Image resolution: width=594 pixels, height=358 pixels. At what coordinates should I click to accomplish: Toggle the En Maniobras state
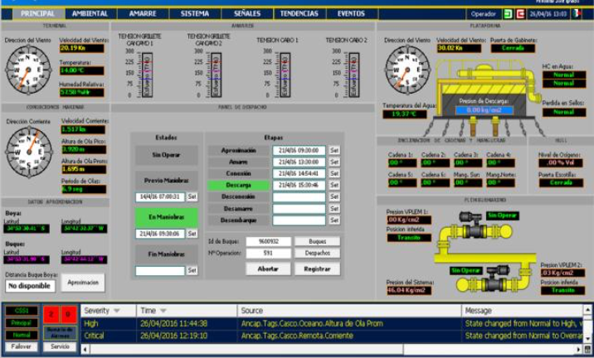tap(166, 218)
